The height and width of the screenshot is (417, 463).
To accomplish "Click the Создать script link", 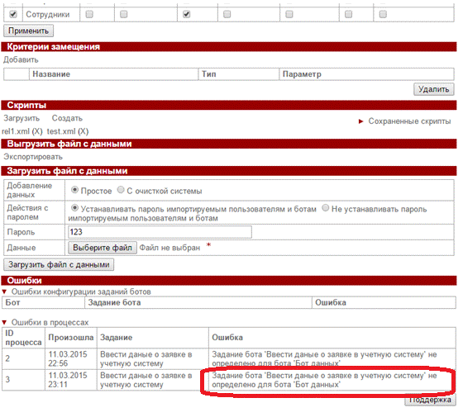I will 67,118.
